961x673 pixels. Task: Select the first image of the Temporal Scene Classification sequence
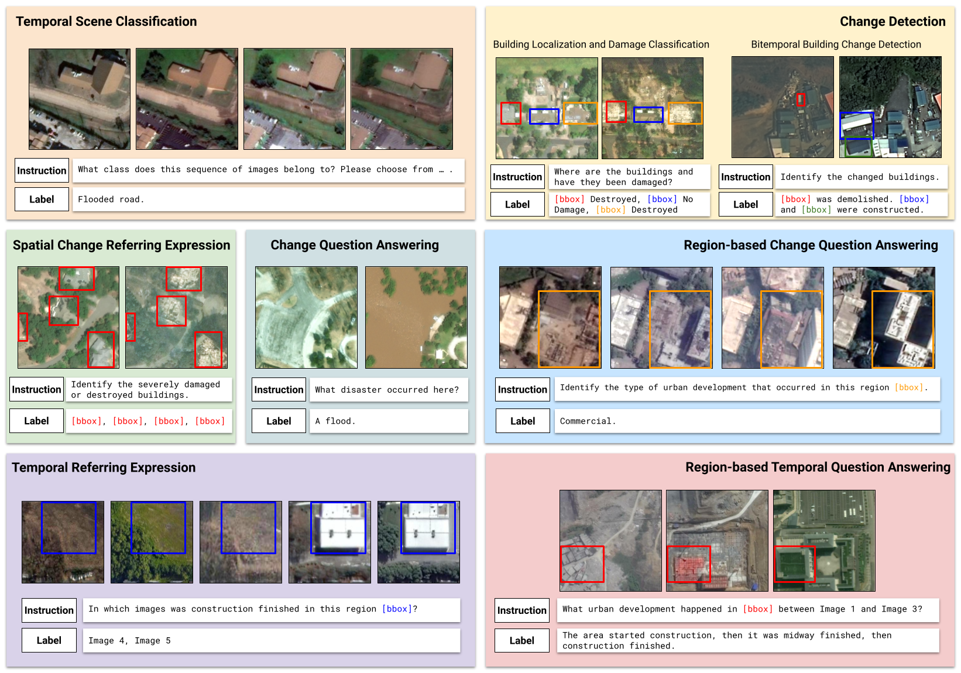coord(80,99)
